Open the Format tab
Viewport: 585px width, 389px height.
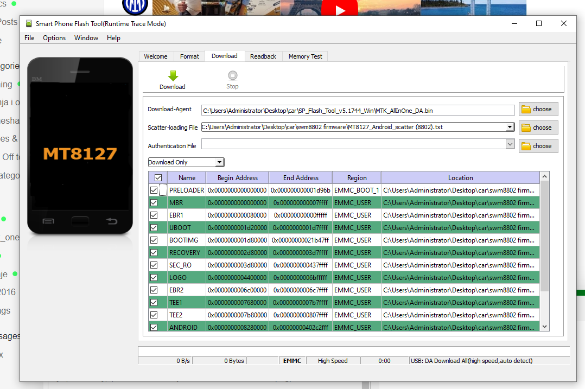coord(189,56)
